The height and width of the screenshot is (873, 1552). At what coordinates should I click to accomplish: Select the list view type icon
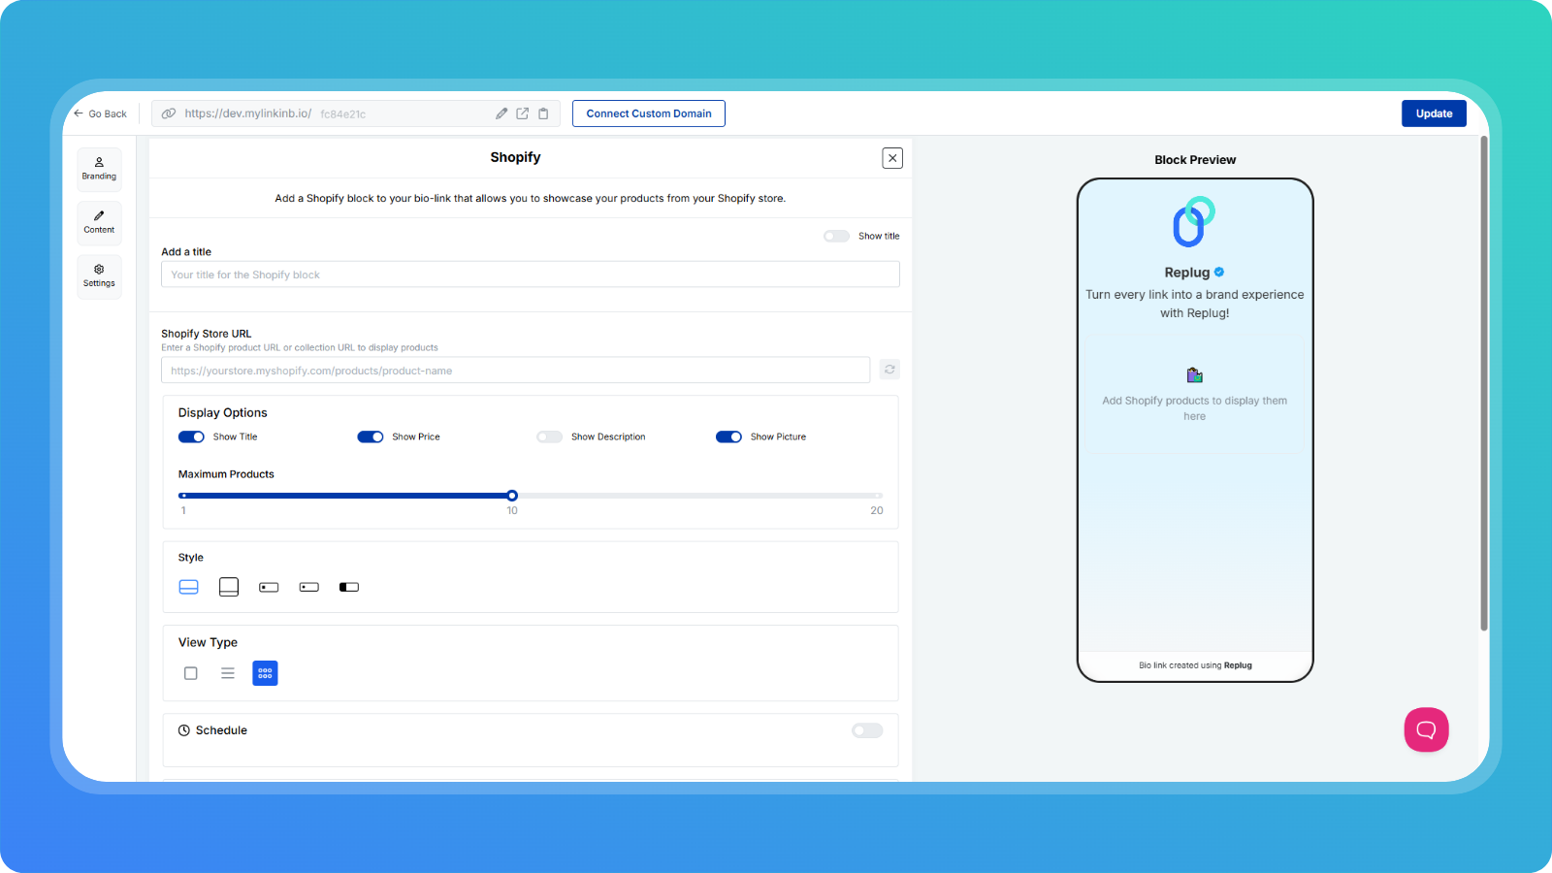pyautogui.click(x=228, y=673)
